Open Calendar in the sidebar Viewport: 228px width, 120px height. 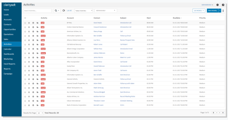(8, 49)
